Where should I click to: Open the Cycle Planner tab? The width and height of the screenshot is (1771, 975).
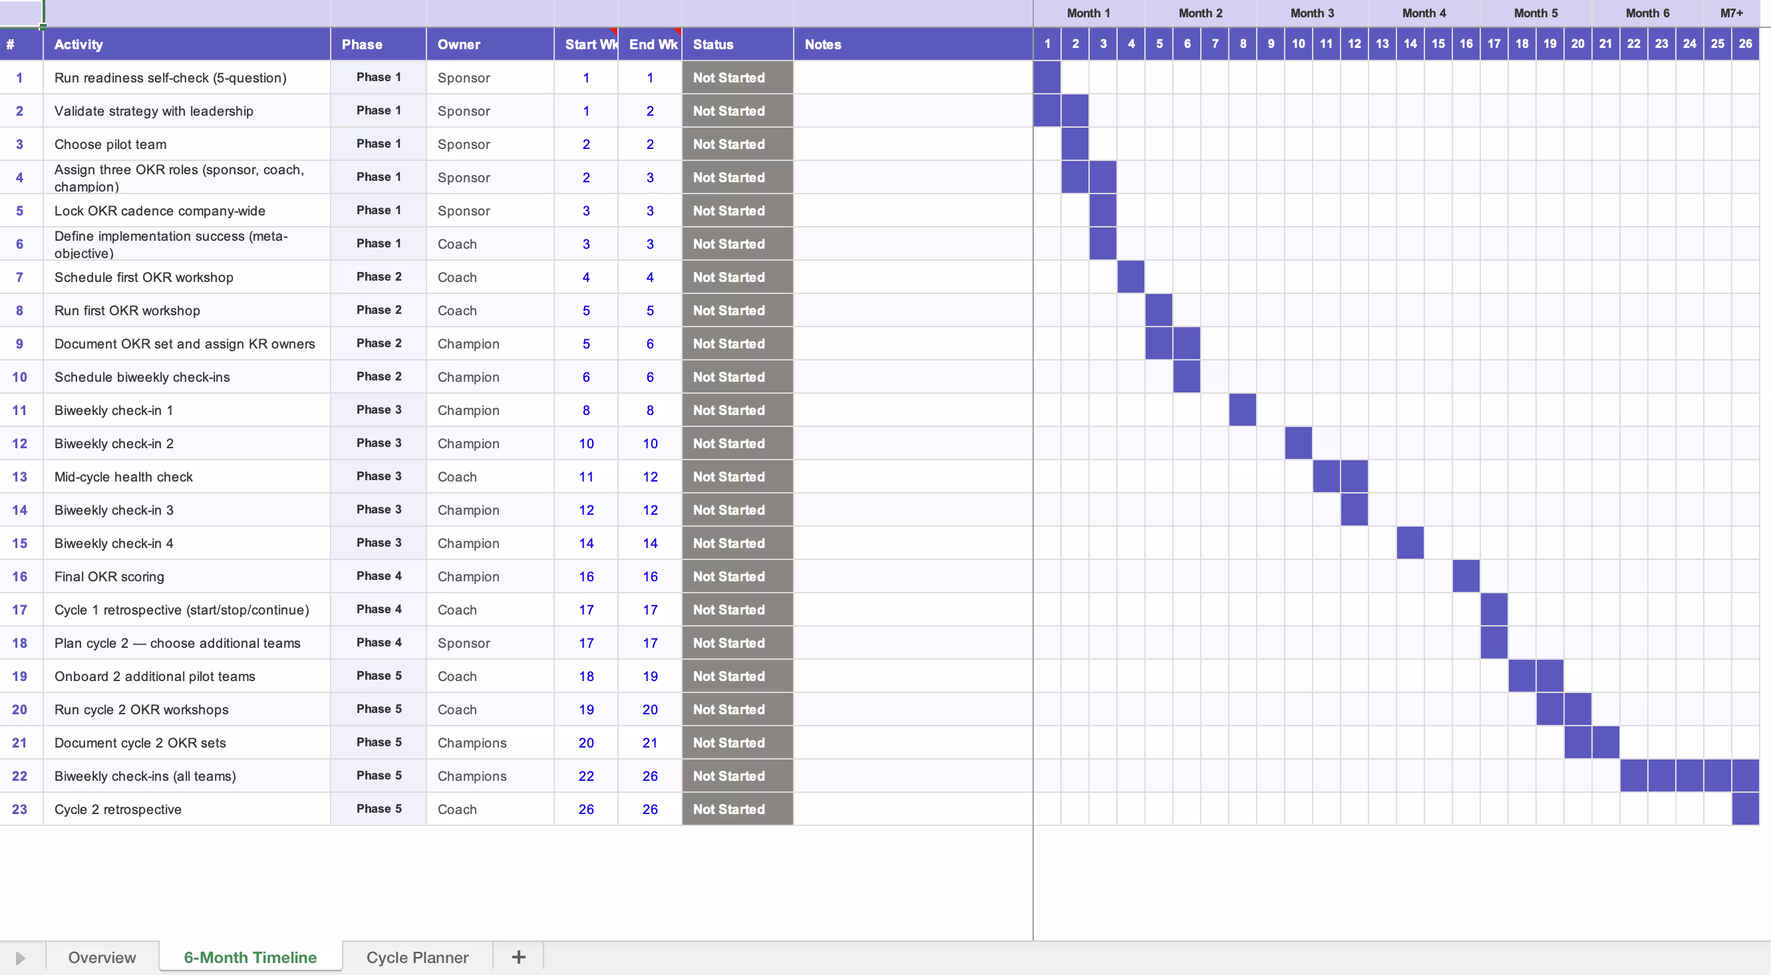[417, 957]
